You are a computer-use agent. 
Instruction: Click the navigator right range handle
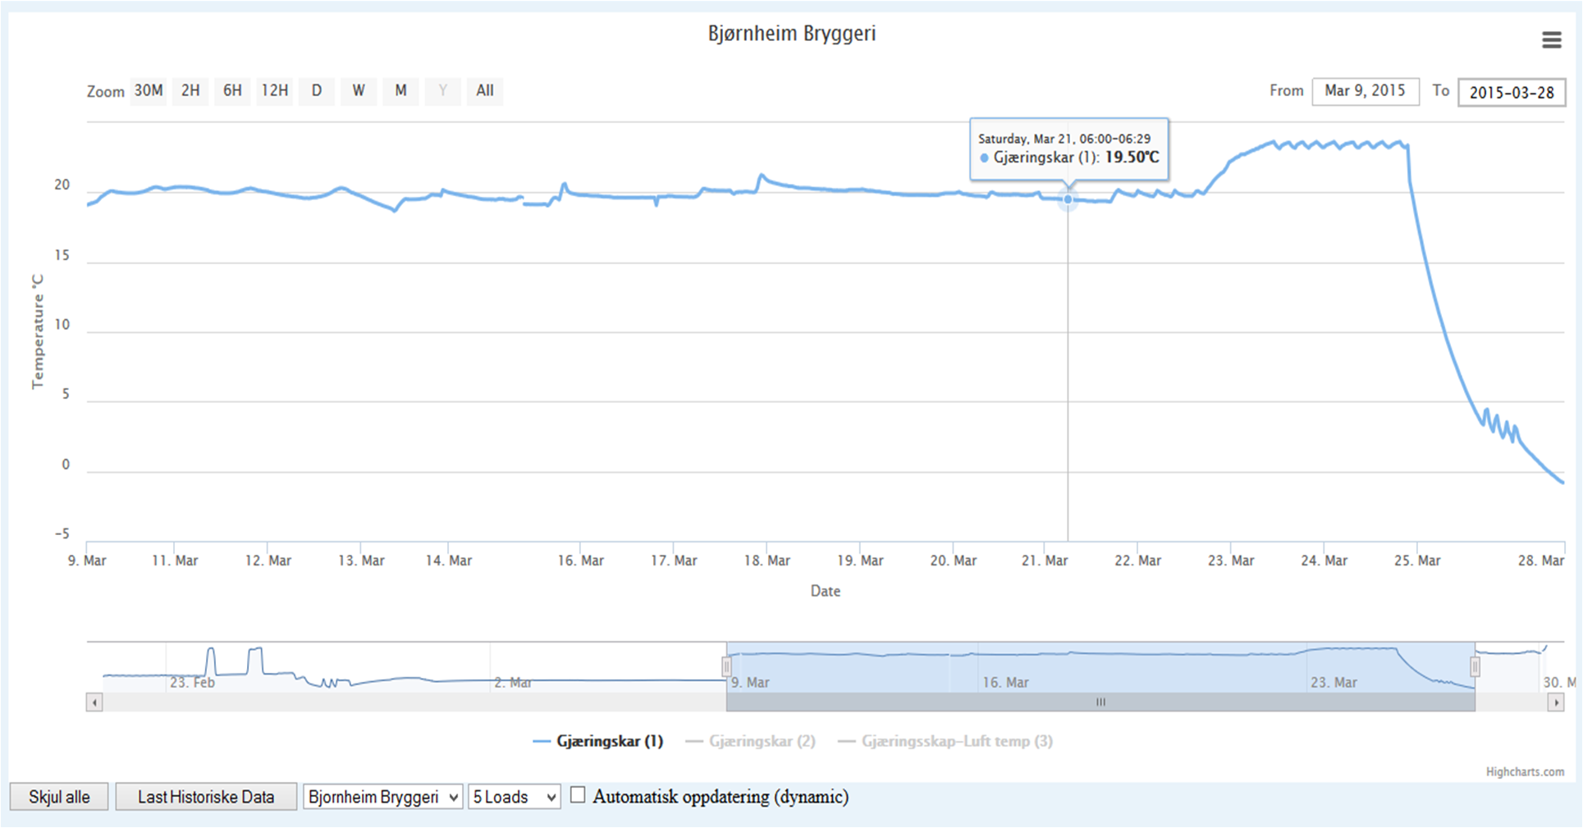(x=1475, y=667)
